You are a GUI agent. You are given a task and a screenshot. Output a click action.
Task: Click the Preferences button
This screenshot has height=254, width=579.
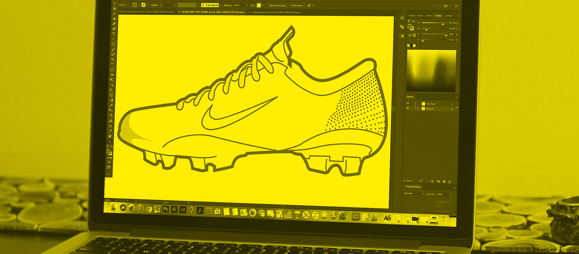pyautogui.click(x=297, y=5)
